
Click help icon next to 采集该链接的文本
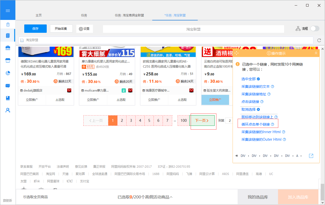[x=272, y=86]
